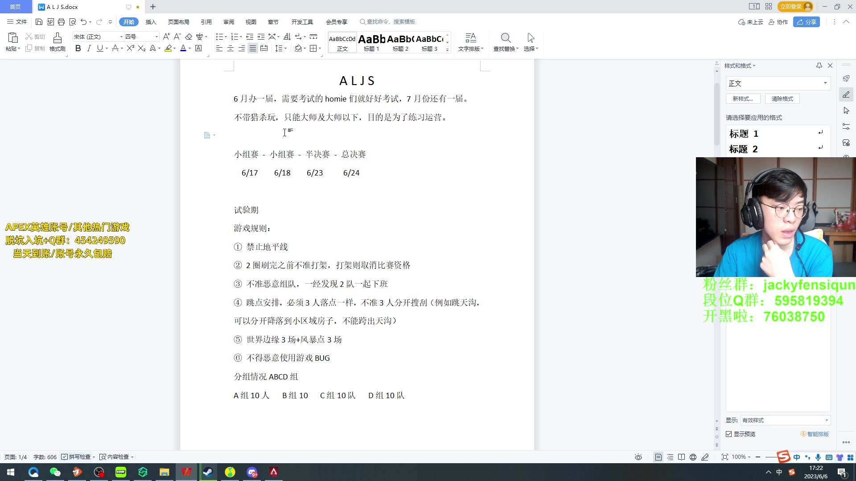Select the Format Painter (格式刷) tool
856x481 pixels.
point(57,42)
